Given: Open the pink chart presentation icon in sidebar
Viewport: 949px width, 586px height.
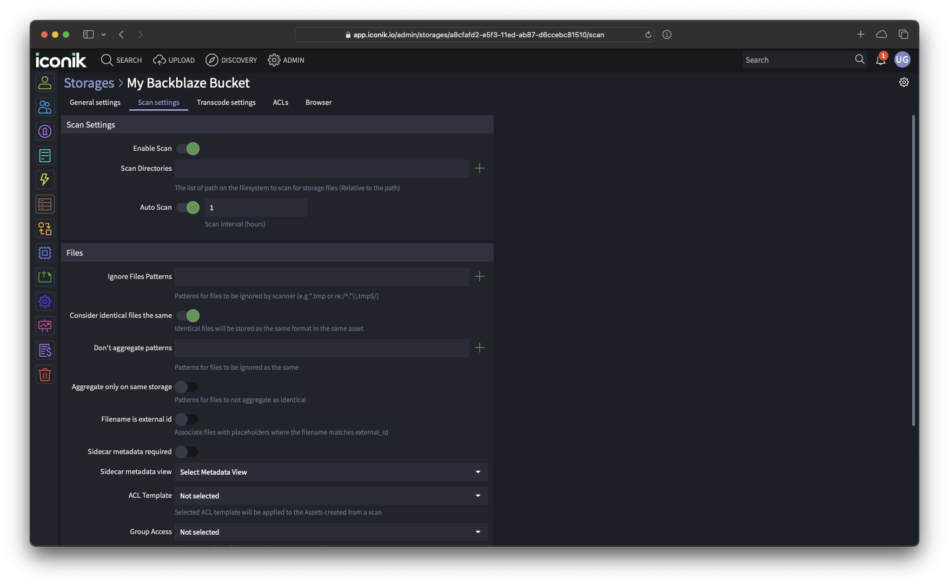Looking at the screenshot, I should click(x=45, y=326).
